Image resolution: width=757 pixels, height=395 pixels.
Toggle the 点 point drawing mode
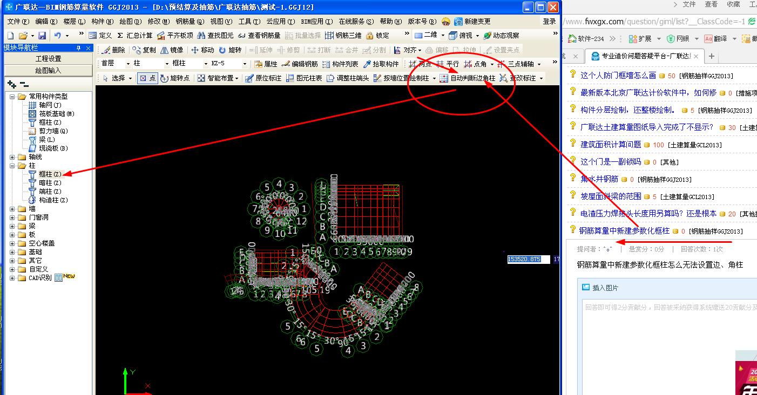[x=147, y=78]
